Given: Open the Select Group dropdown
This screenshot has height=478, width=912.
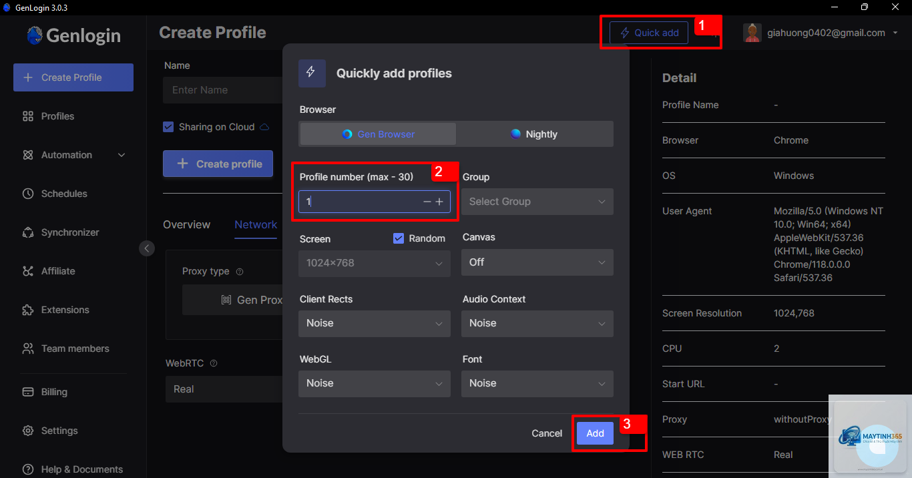Looking at the screenshot, I should click(x=537, y=202).
